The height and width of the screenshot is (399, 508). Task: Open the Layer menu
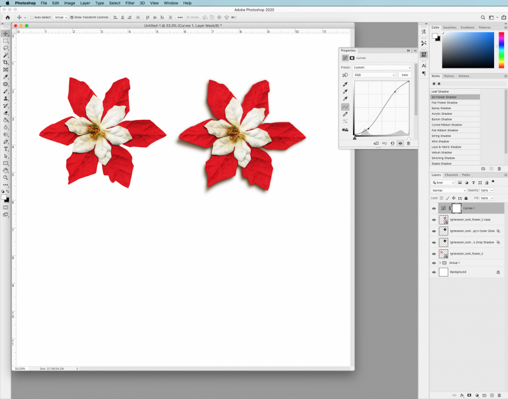click(x=85, y=3)
